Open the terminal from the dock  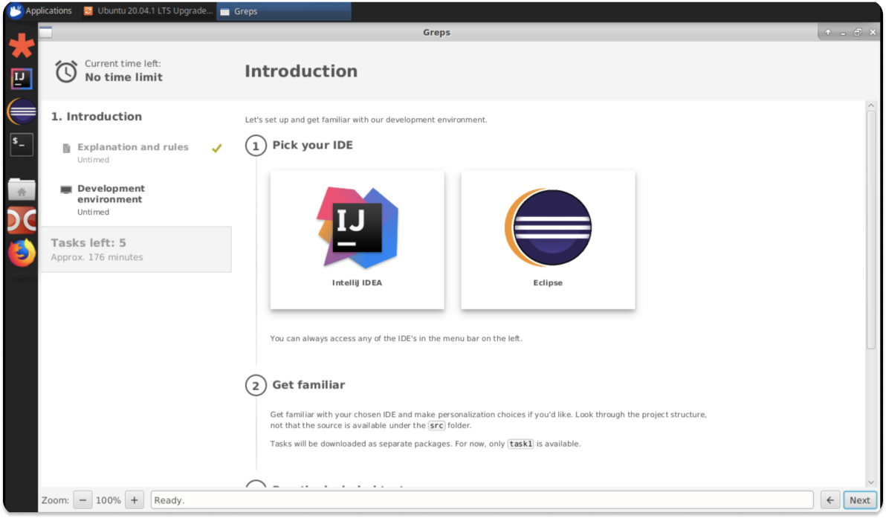point(22,145)
